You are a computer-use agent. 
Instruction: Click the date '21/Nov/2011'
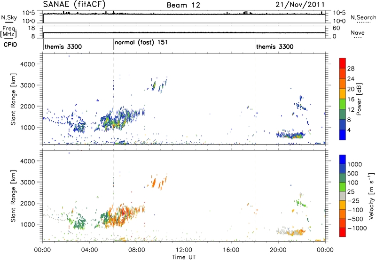300,5
